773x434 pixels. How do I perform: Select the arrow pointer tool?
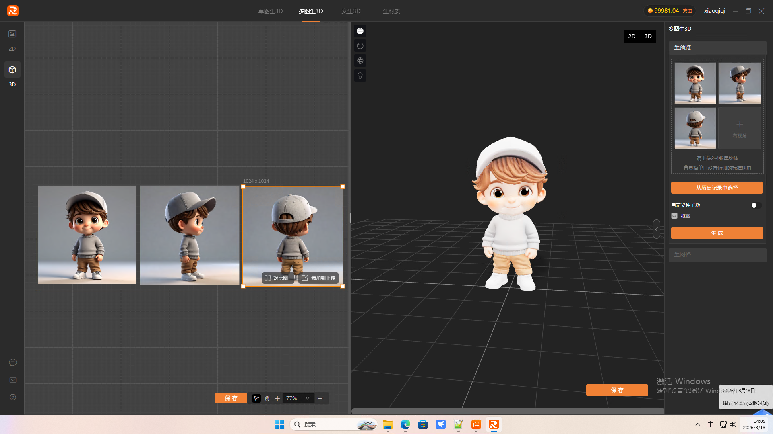tap(256, 398)
